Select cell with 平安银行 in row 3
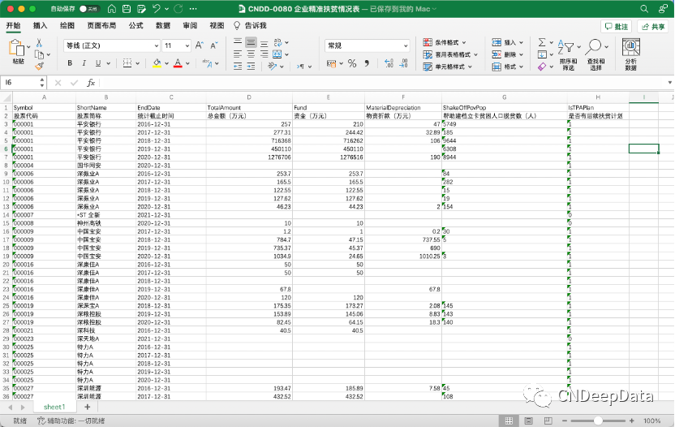Screen dimensions: 675x427 tap(106, 124)
